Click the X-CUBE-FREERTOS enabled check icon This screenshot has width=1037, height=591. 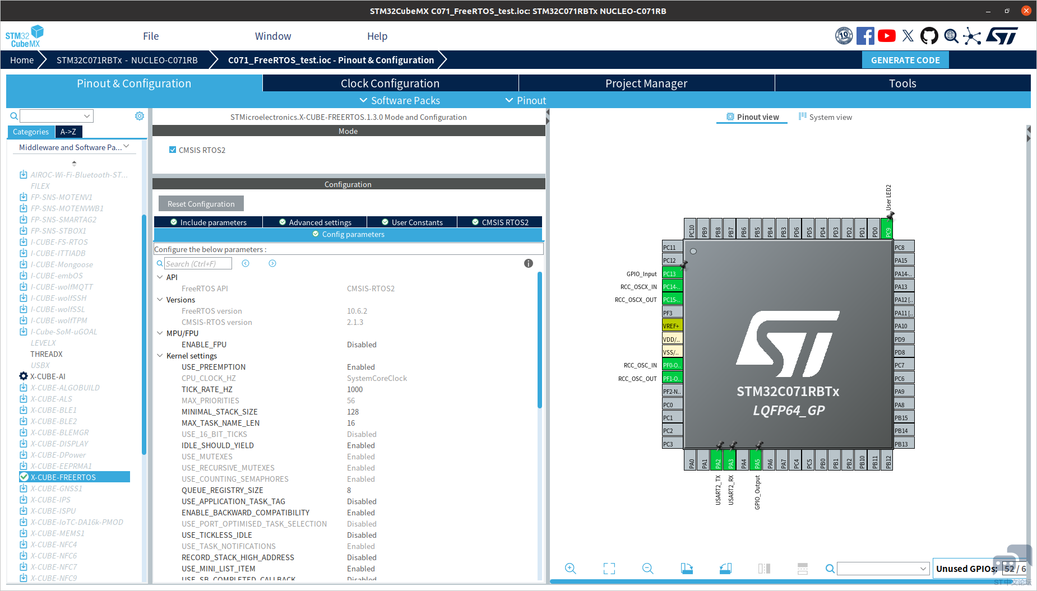coord(24,477)
